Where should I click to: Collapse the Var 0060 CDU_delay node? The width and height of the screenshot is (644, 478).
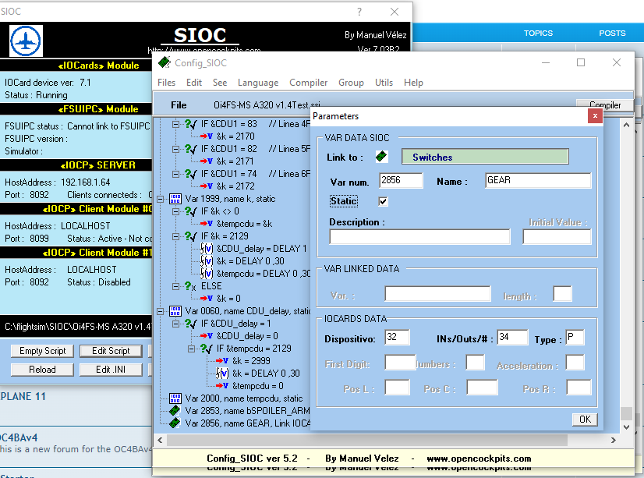tap(161, 312)
